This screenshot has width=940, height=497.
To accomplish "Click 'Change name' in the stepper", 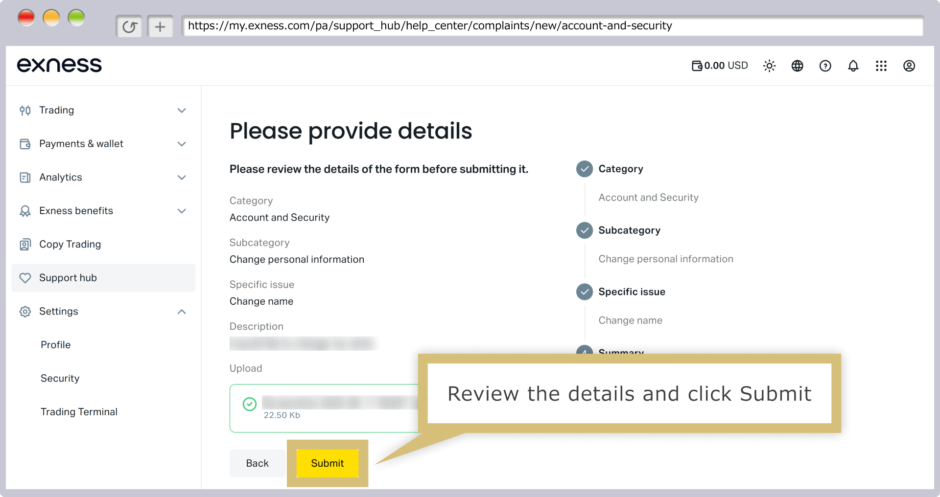I will coord(630,320).
